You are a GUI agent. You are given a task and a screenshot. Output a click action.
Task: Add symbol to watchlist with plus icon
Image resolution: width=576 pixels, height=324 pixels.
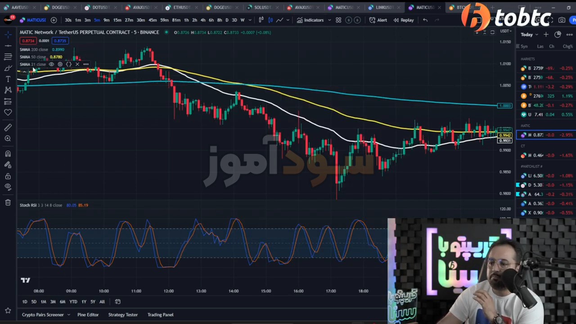[546, 35]
